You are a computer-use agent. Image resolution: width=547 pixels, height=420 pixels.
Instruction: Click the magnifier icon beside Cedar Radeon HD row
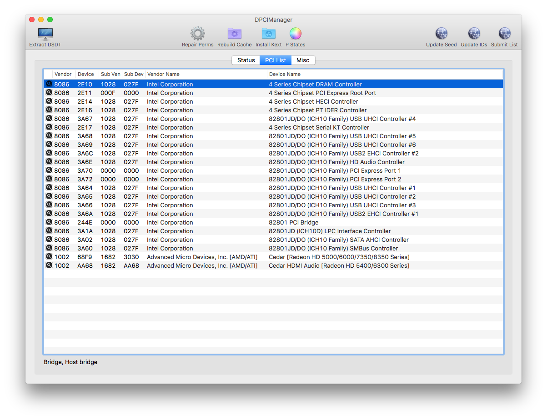tap(49, 257)
